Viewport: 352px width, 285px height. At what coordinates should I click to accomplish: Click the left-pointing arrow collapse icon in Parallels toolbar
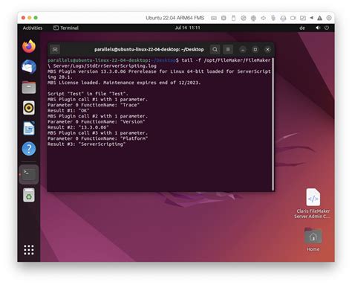point(311,18)
